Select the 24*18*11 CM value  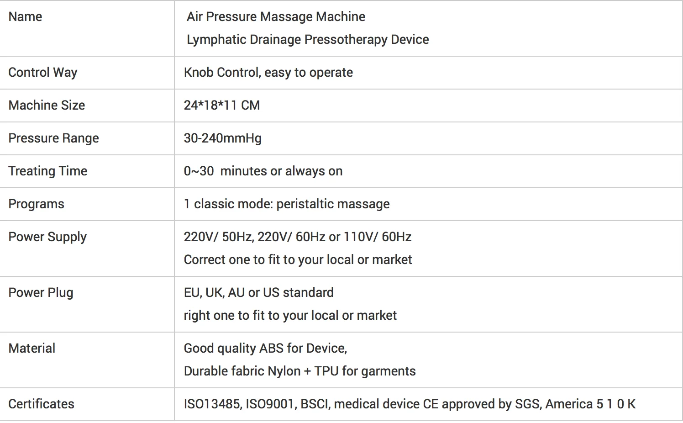221,106
